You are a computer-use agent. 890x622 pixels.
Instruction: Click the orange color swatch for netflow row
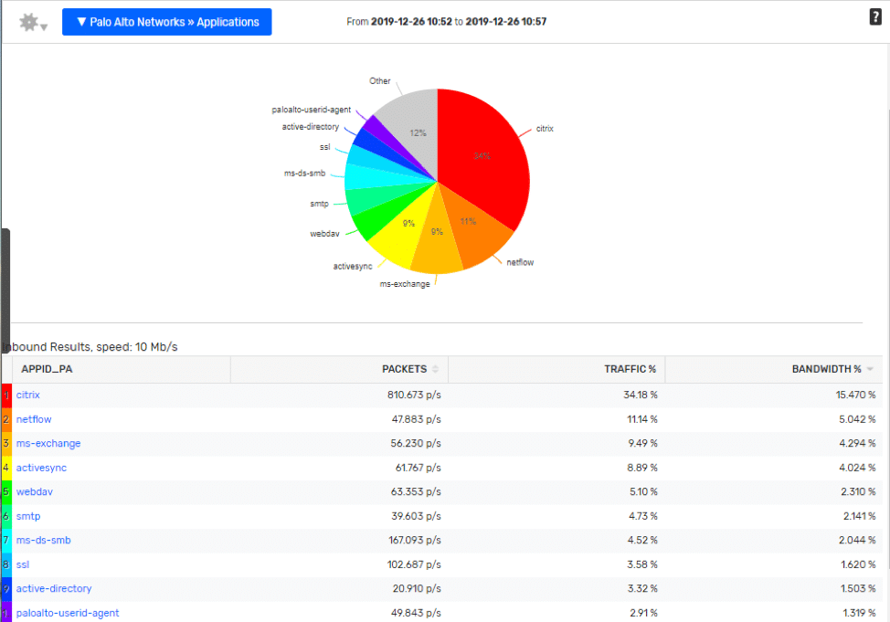click(6, 419)
